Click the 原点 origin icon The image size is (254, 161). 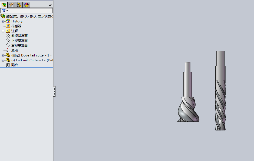click(8, 50)
